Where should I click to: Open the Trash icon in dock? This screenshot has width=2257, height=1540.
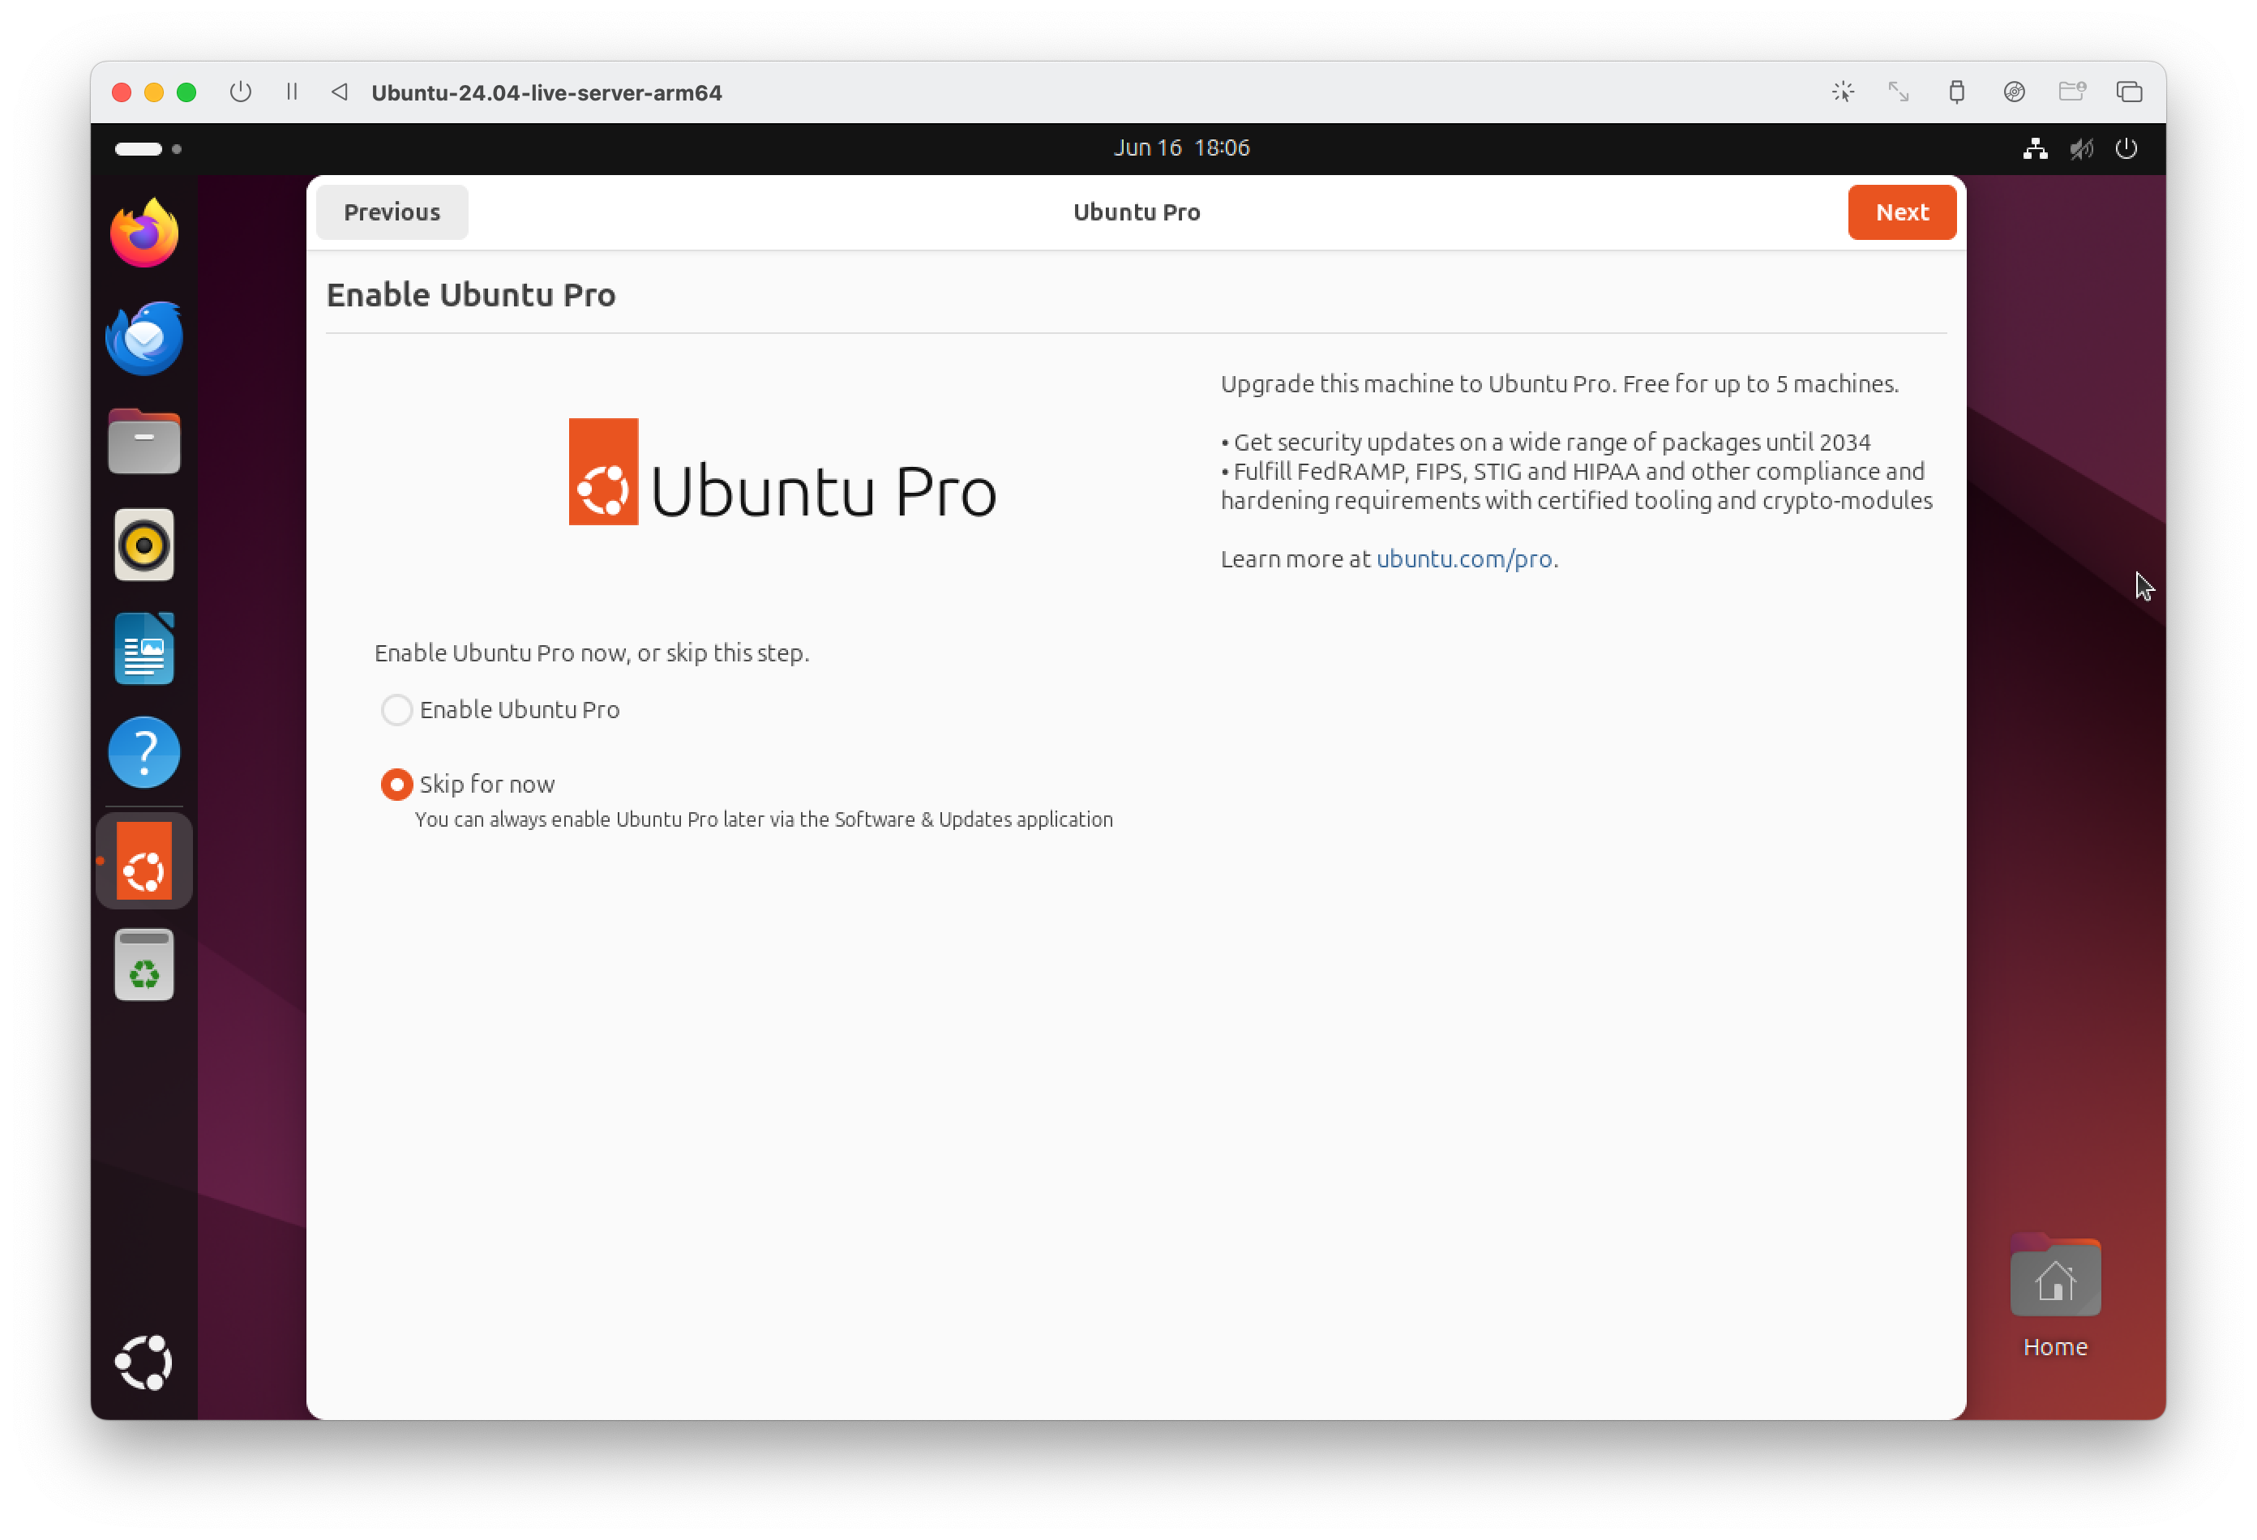pos(143,965)
